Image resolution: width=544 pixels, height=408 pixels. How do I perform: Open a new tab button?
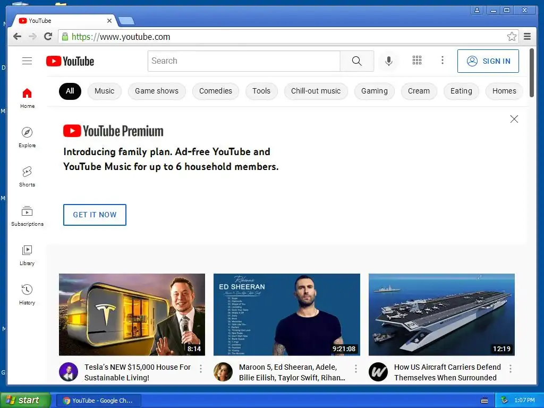(x=126, y=21)
